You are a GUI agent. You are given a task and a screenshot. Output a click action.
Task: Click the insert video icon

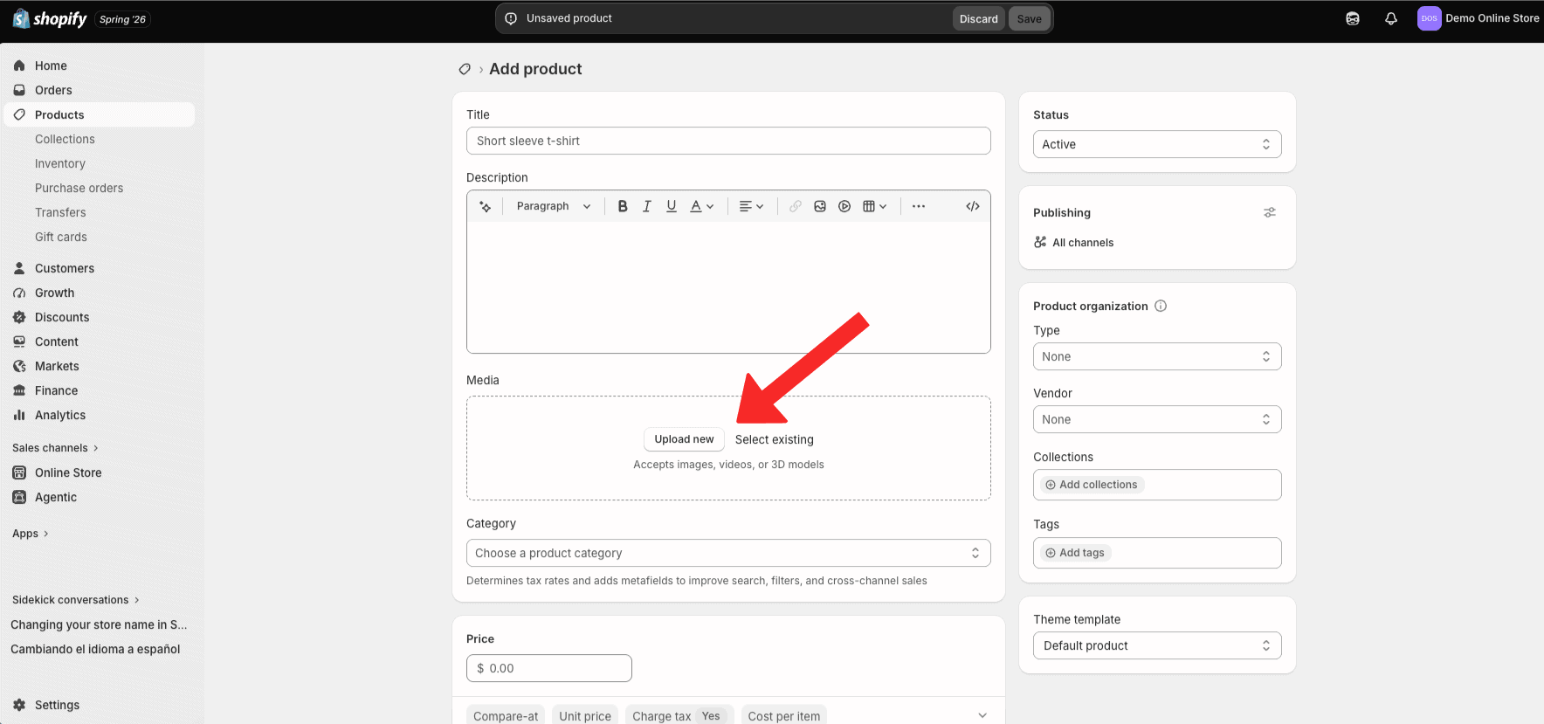[844, 206]
